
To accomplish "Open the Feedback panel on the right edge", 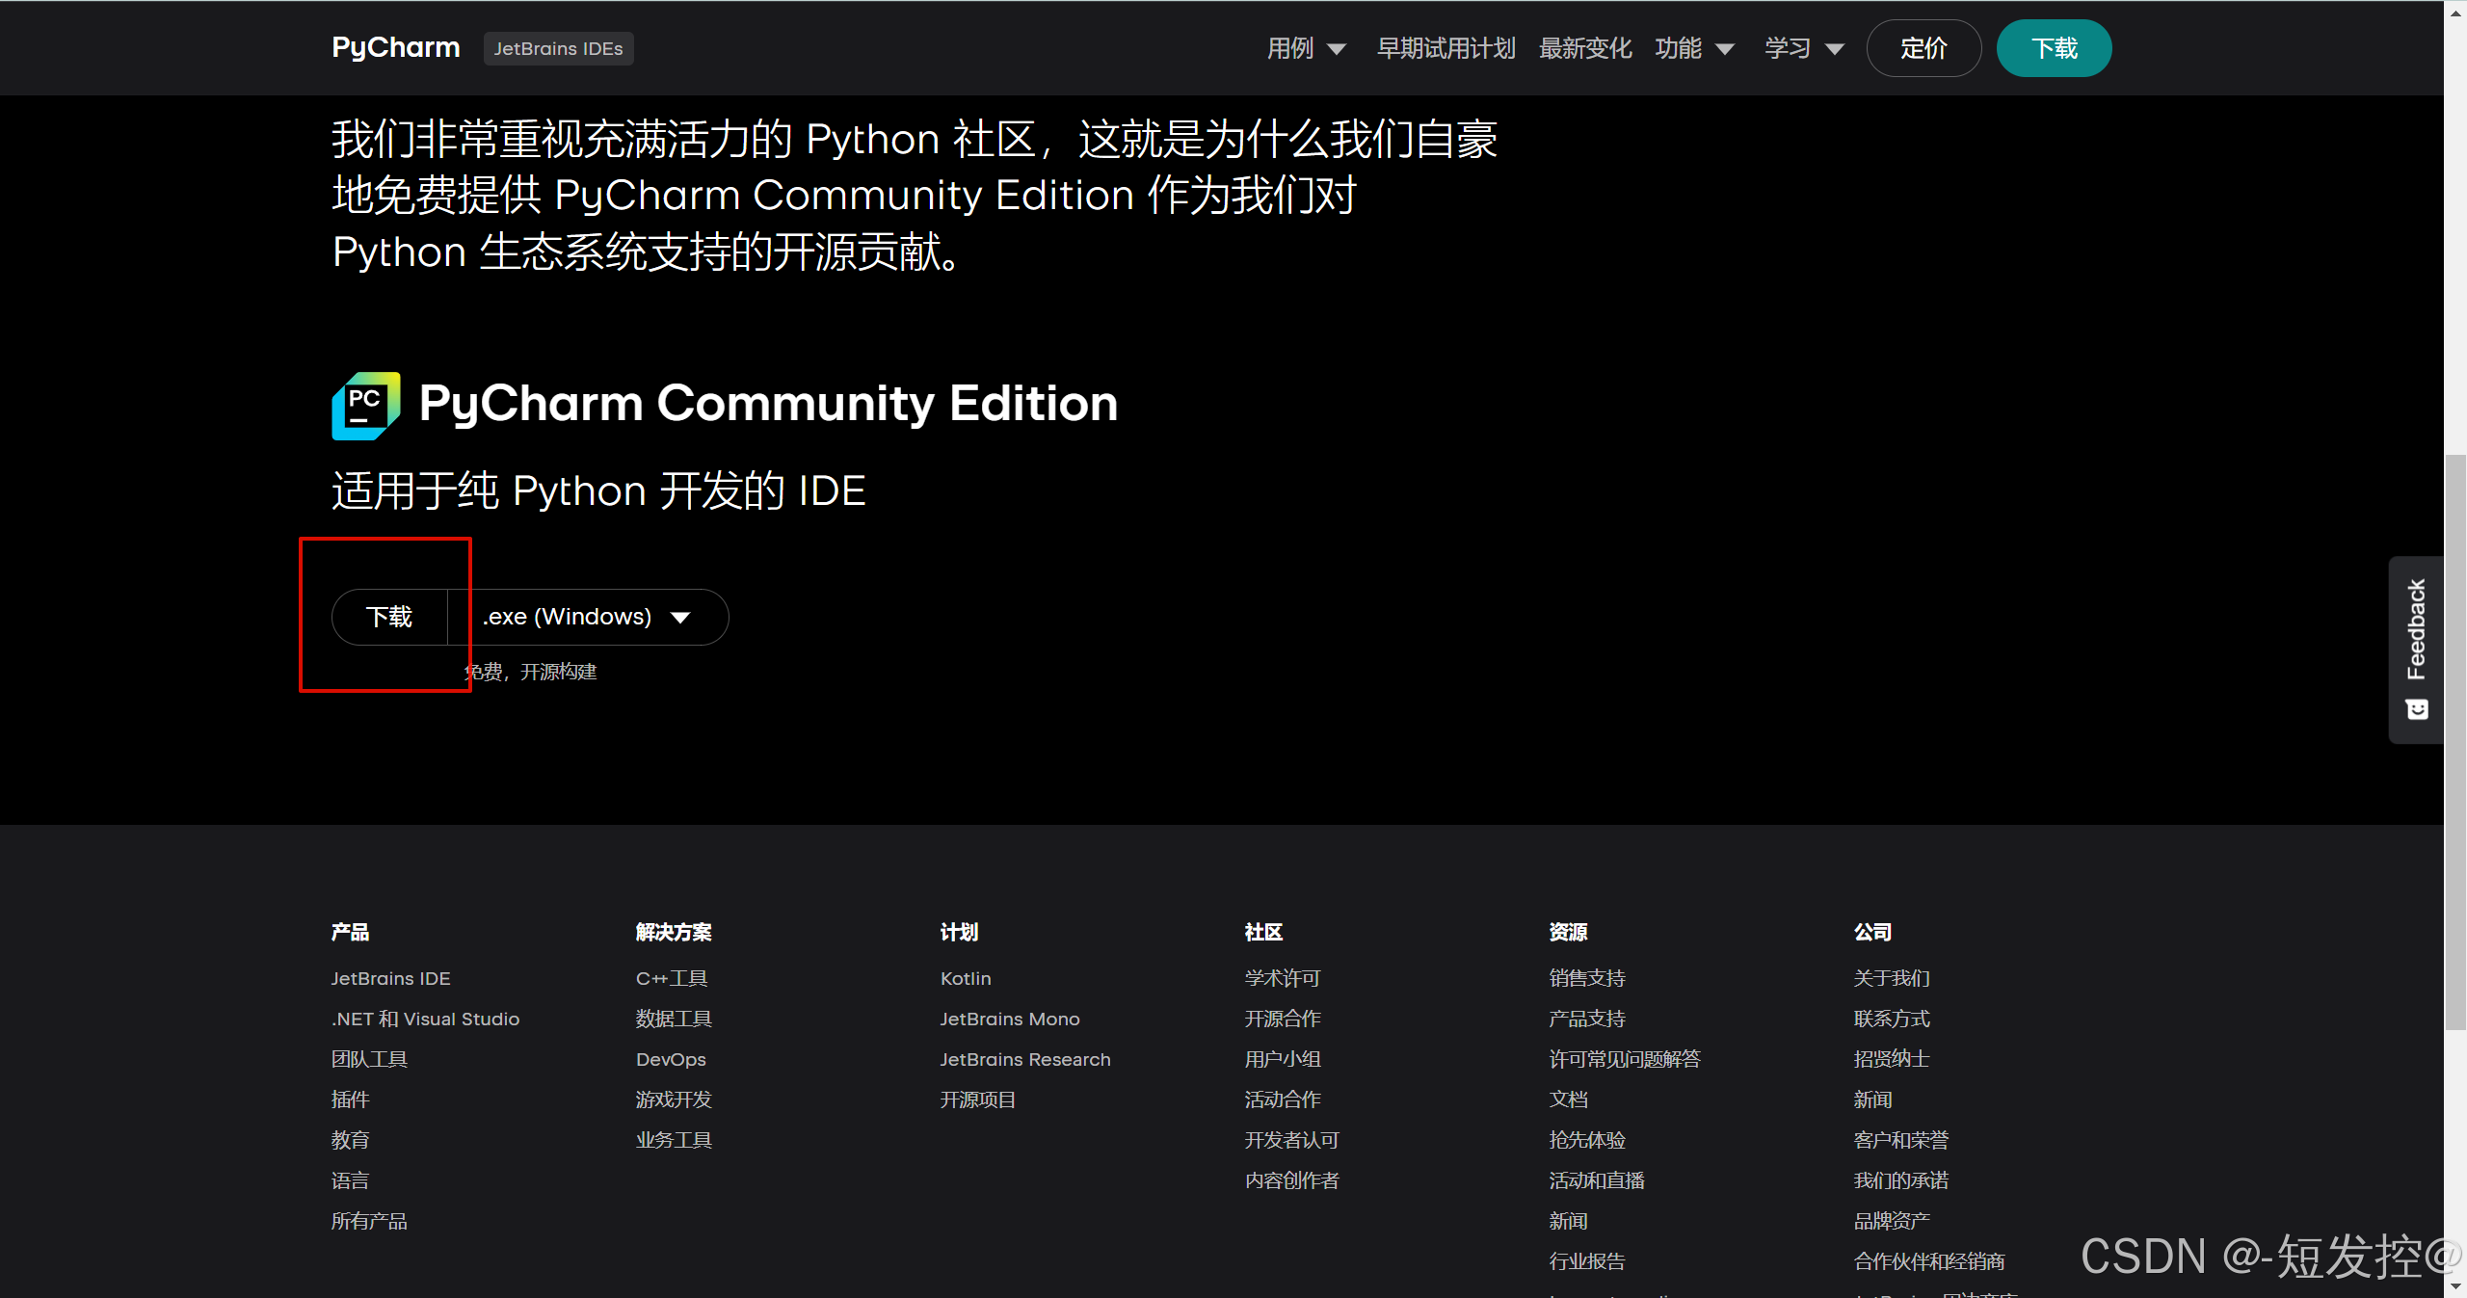I will coord(2416,649).
